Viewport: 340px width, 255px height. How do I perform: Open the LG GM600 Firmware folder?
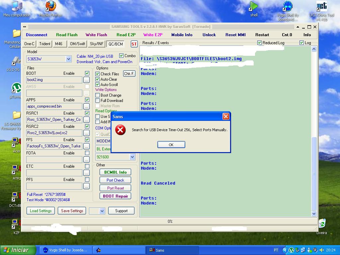[13, 121]
